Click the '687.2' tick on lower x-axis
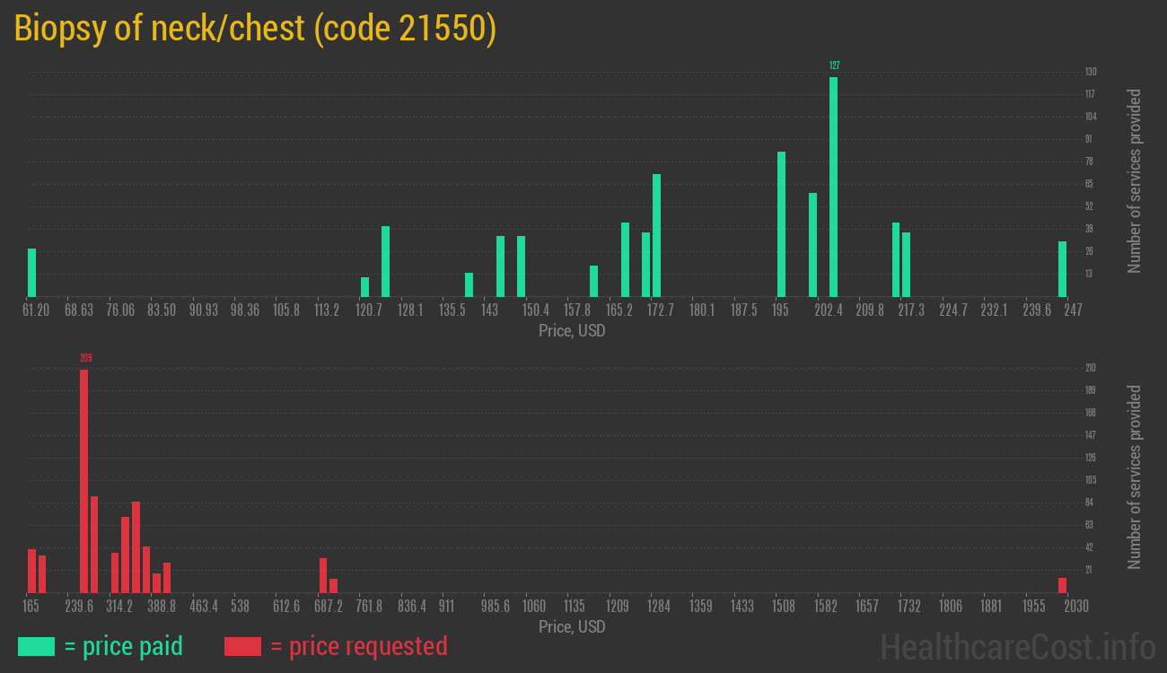Viewport: 1167px width, 673px height. tap(328, 607)
